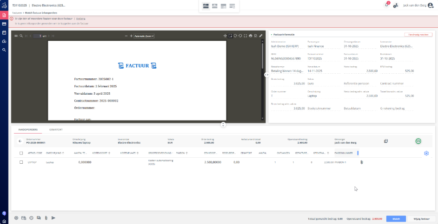Click the print icon in PDF viewer
438x224 pixels.
[x=251, y=36]
